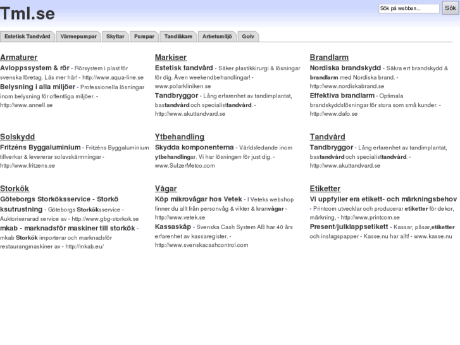Click 'mkab - marknadsför maskiner till storkök' link
The width and height of the screenshot is (460, 345).
point(68,228)
